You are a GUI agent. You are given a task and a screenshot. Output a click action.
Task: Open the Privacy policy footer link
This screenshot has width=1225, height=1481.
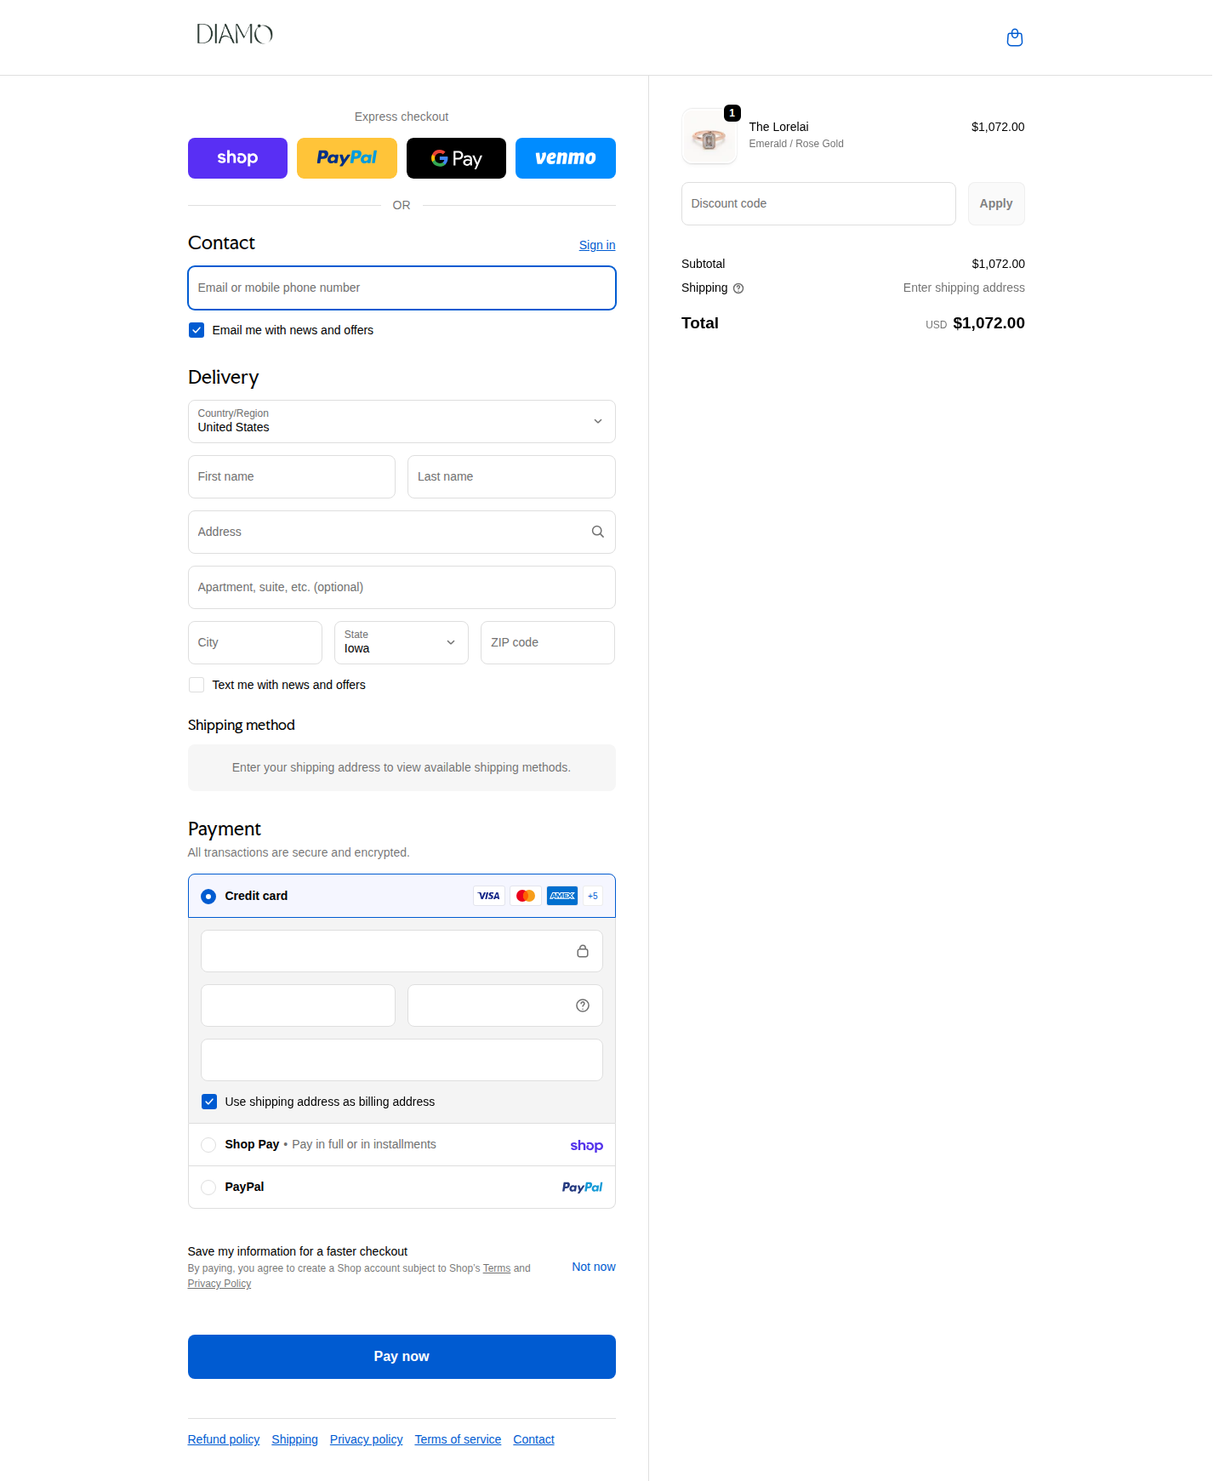click(367, 1439)
